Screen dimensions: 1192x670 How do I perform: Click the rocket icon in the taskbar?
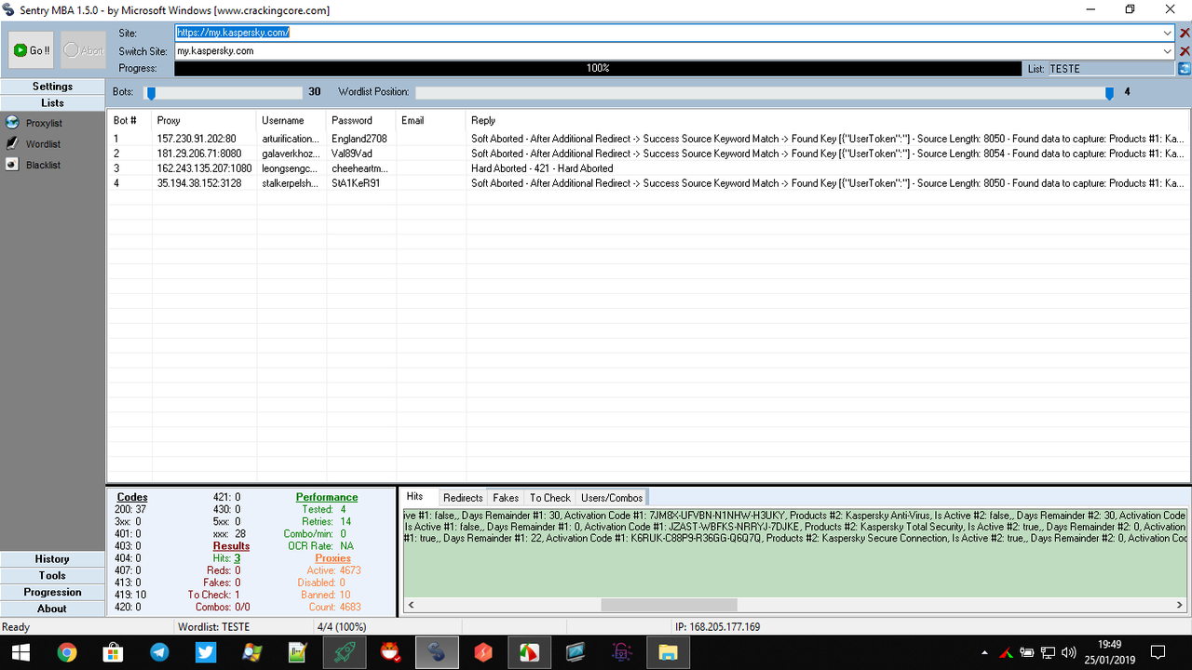pyautogui.click(x=345, y=652)
